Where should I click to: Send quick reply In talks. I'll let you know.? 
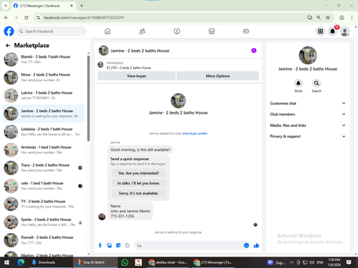point(138,183)
